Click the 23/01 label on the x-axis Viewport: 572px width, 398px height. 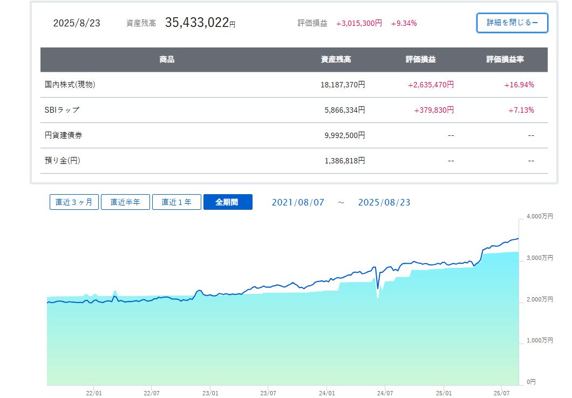coord(210,393)
